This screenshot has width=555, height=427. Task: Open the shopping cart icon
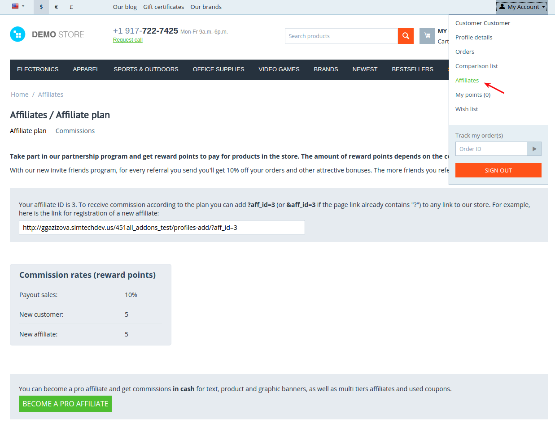[x=427, y=36]
